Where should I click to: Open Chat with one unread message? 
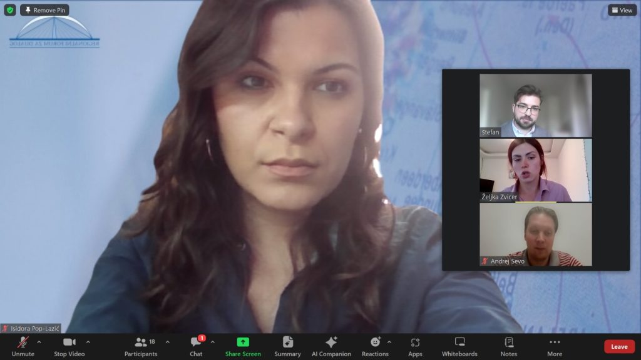(x=196, y=346)
